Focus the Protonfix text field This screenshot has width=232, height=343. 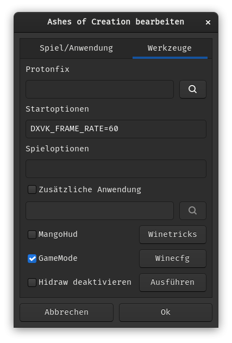pos(100,89)
